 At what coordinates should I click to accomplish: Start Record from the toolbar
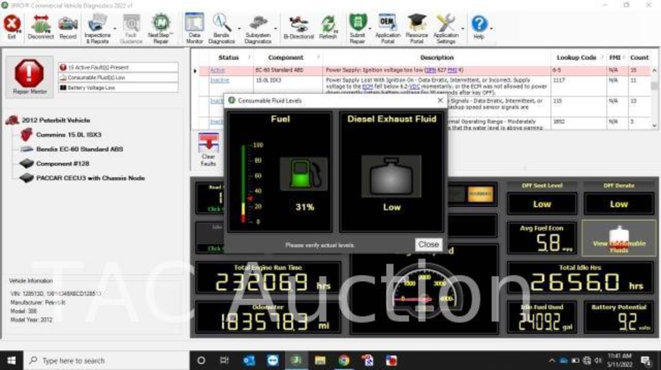[68, 27]
